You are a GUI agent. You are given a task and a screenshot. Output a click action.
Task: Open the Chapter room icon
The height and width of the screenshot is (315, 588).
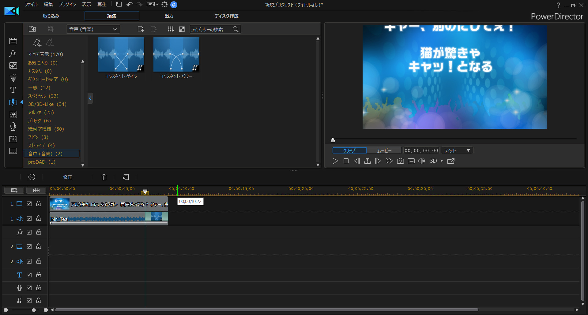coord(13,139)
